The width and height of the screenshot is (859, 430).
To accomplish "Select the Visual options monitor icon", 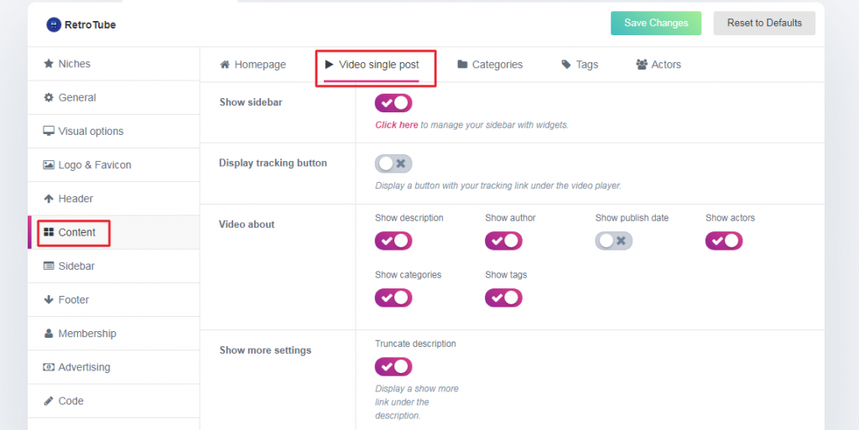I will tap(49, 132).
